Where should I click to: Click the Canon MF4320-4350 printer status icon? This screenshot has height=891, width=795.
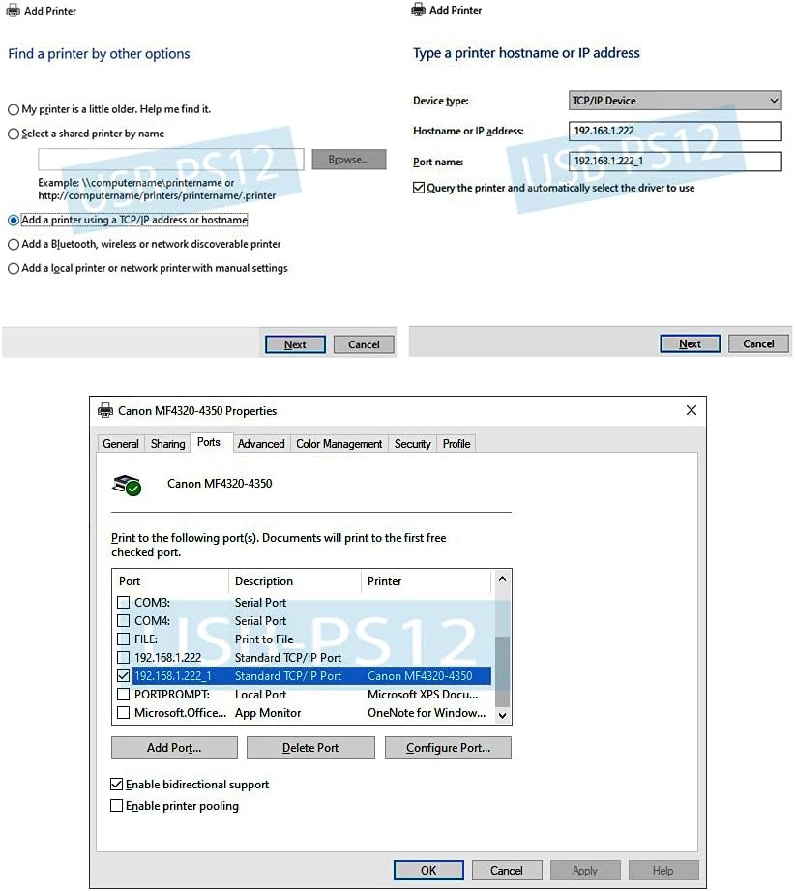[127, 485]
